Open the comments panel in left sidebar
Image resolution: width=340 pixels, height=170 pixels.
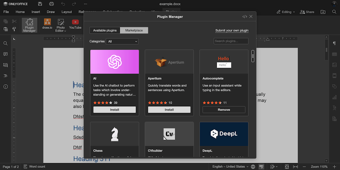coord(6,54)
